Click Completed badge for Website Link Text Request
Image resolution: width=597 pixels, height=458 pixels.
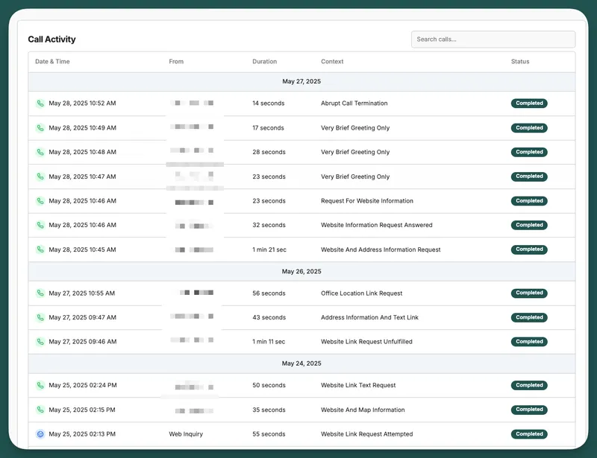(529, 386)
